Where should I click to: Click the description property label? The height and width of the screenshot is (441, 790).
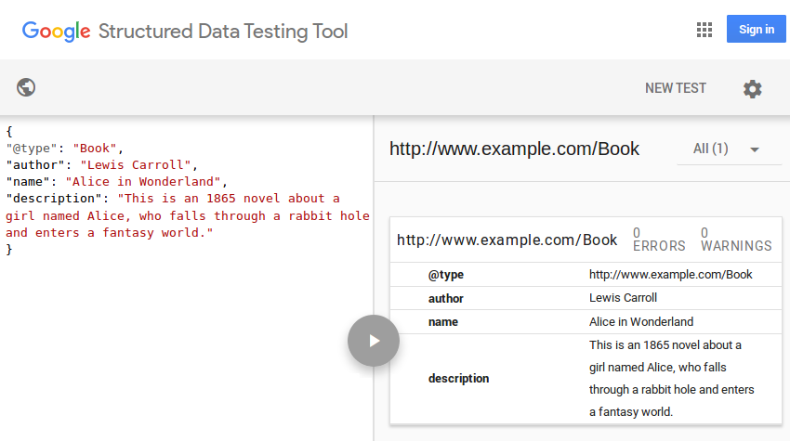coord(458,379)
